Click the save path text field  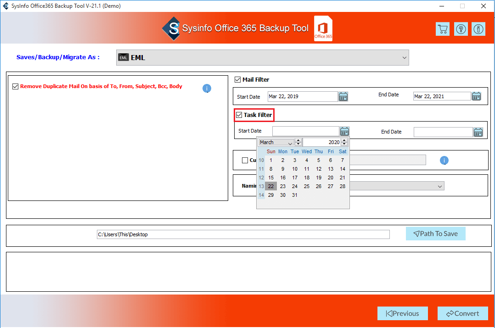pos(243,234)
